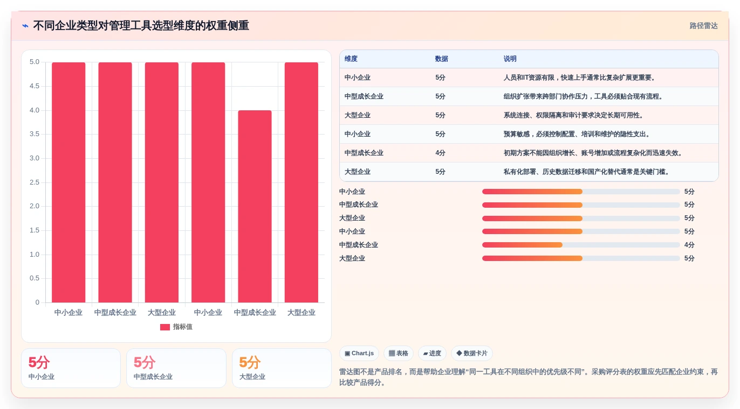Click the 4.5 label on the chart y-axis
The height and width of the screenshot is (409, 740).
click(35, 86)
